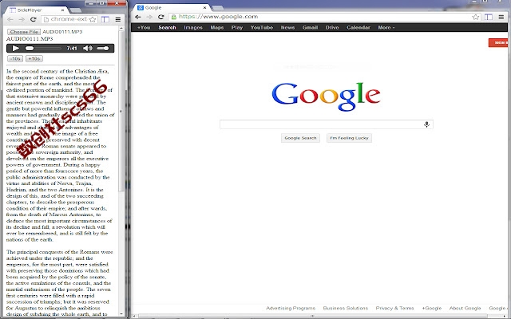Open Chrome menu in SidePlayer window
511x319 pixels.
coord(118,19)
